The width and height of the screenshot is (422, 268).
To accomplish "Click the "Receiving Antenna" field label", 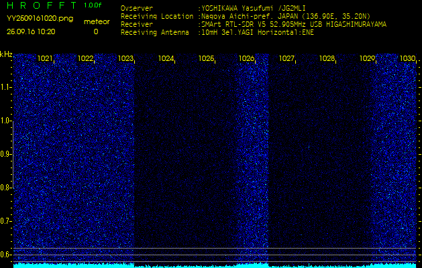I will point(155,33).
